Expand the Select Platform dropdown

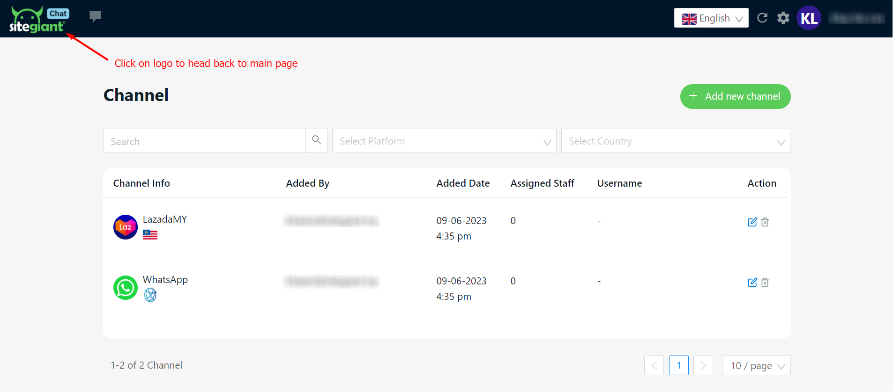(x=444, y=141)
